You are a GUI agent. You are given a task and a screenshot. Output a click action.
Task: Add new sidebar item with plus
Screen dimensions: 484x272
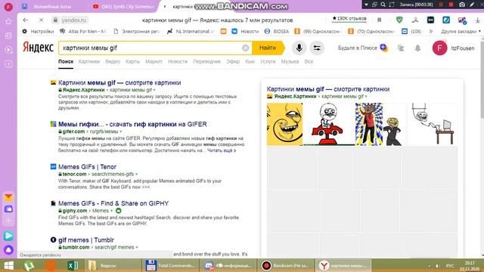[8, 221]
